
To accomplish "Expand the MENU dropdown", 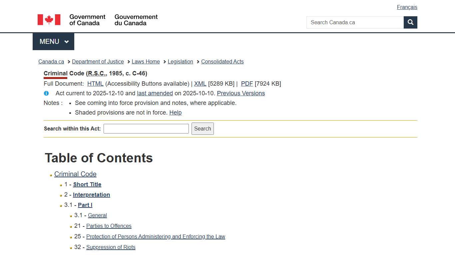I will click(x=53, y=42).
